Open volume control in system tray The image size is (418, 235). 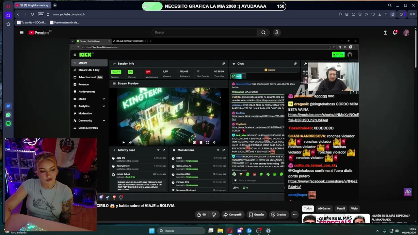click(397, 231)
